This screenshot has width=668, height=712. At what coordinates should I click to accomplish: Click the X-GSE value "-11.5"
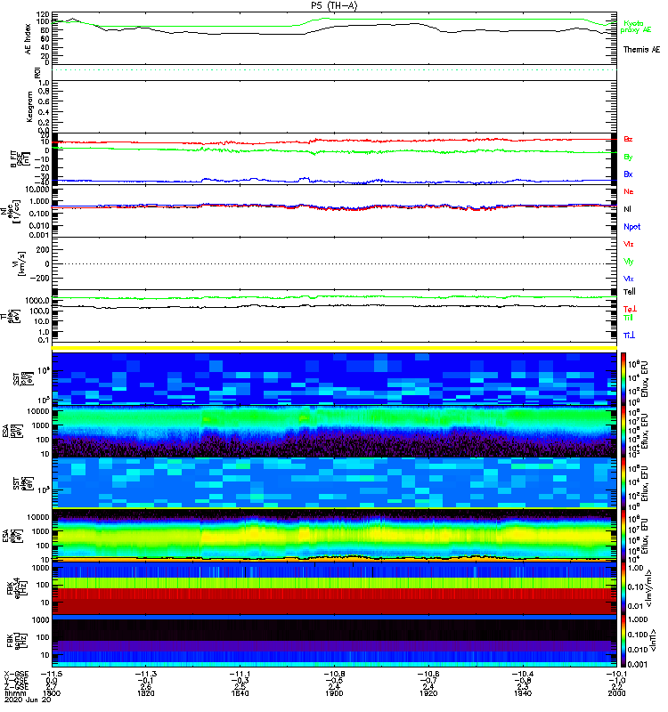[x=52, y=675]
